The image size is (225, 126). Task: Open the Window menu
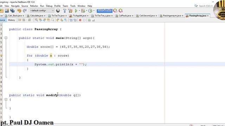(x=81, y=6)
